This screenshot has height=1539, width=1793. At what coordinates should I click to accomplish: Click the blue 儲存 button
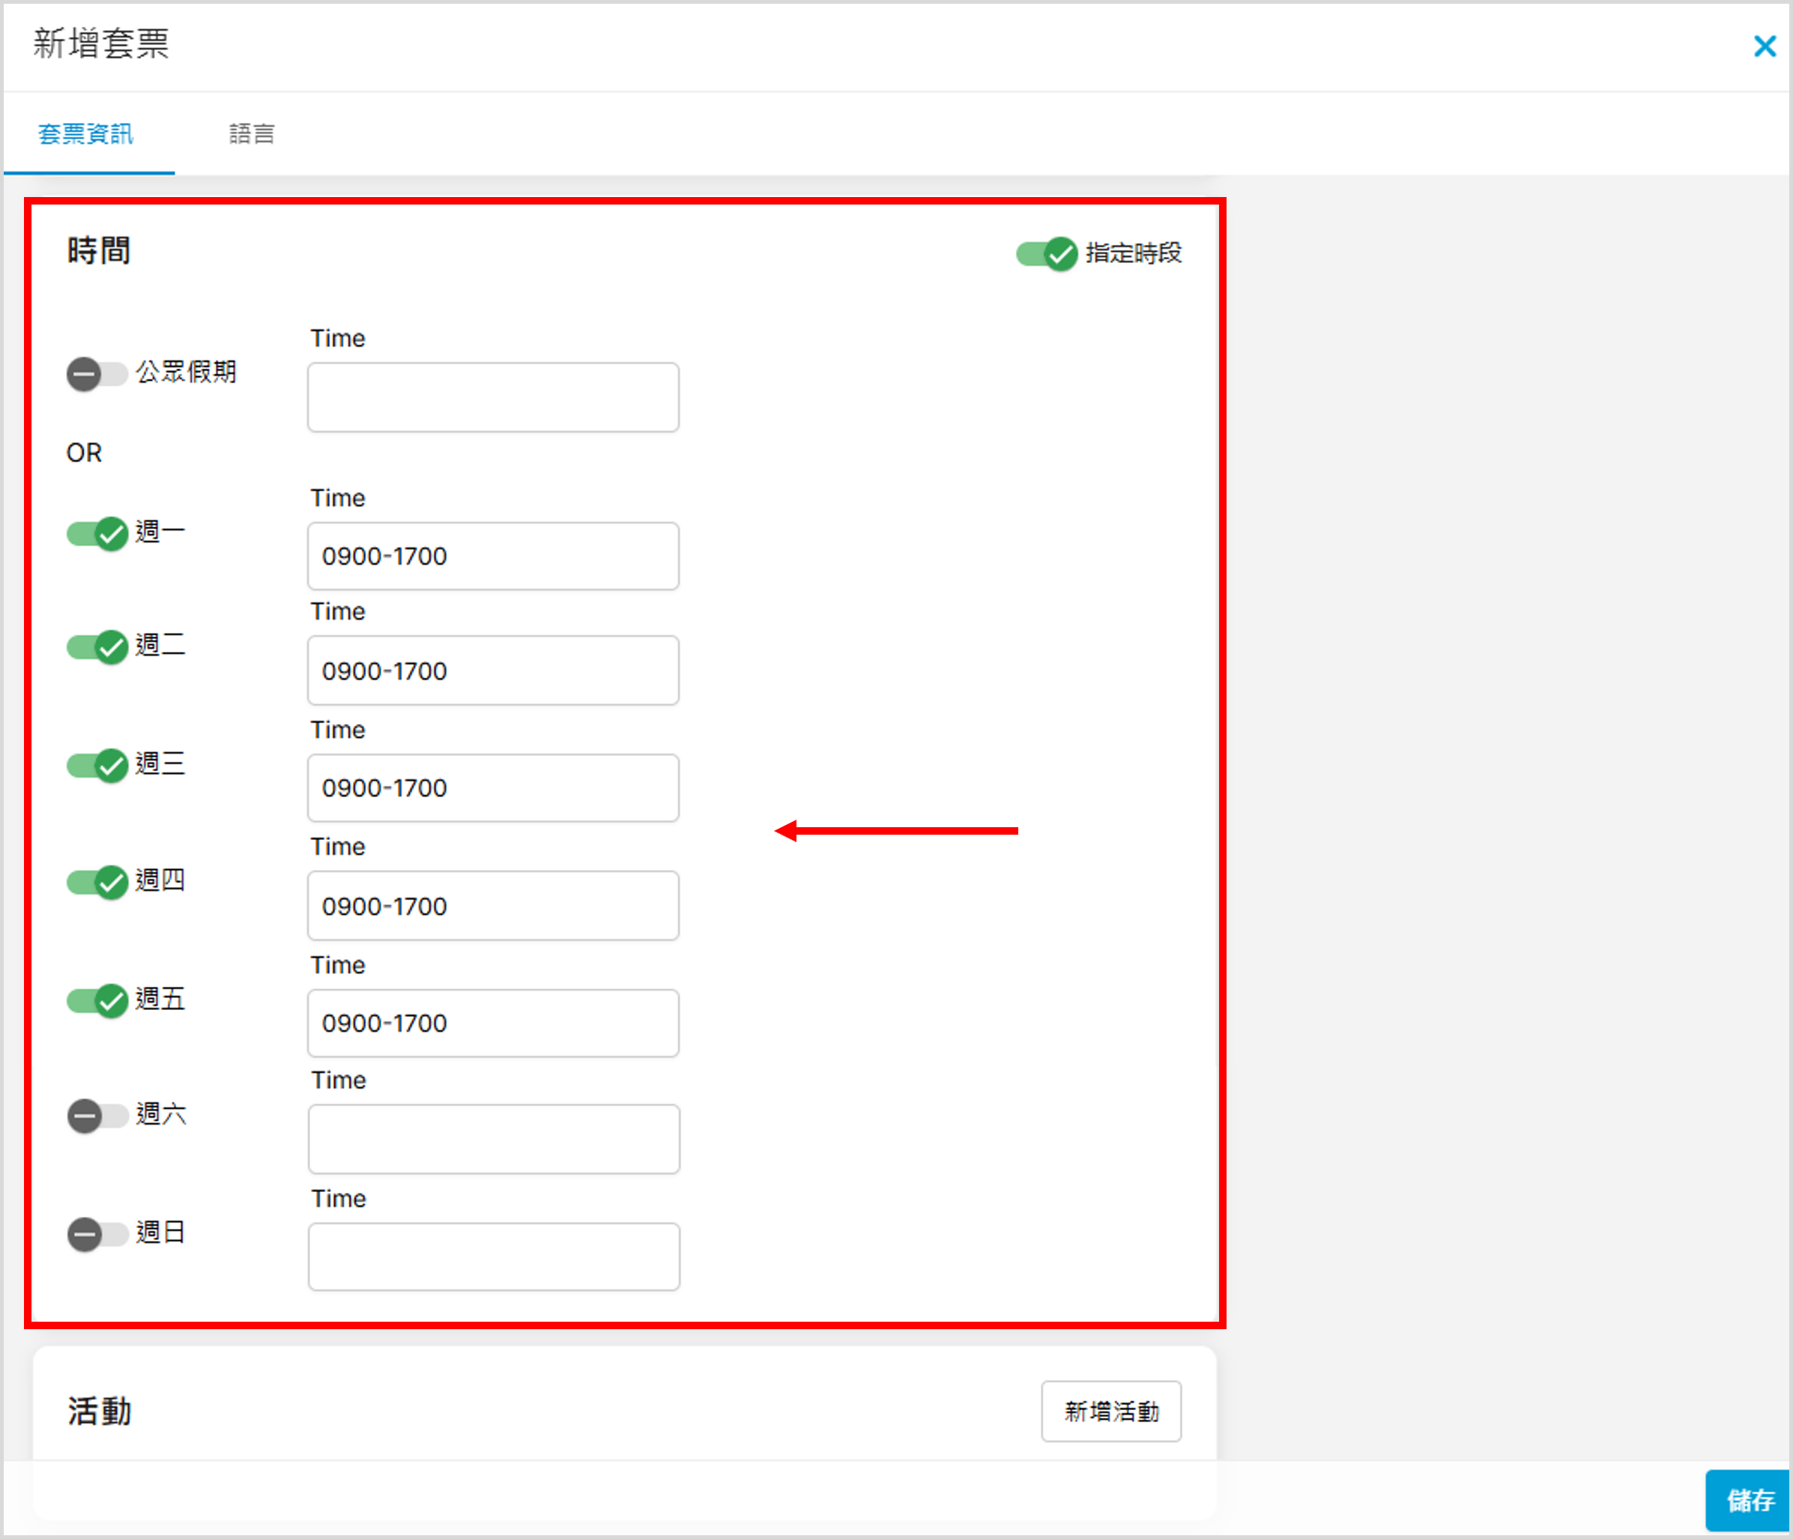tap(1748, 1500)
